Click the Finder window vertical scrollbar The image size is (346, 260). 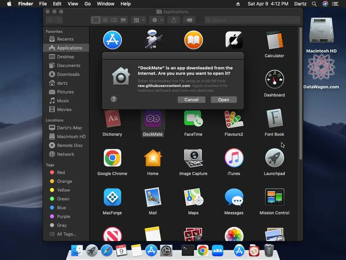click(x=300, y=93)
